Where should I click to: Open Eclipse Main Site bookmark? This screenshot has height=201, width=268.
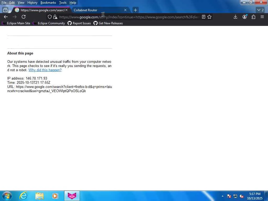coord(16,23)
